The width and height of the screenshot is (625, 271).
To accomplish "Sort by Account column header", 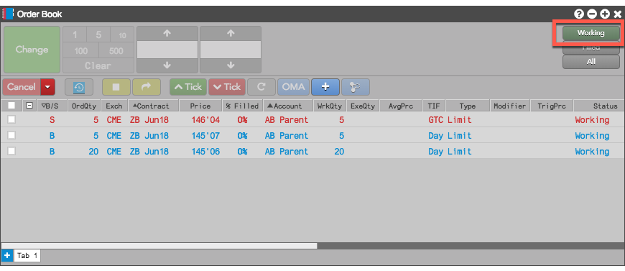I will [x=288, y=106].
